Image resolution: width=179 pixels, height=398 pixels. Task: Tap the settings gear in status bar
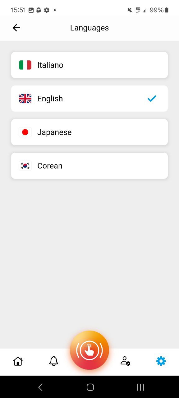(x=47, y=10)
